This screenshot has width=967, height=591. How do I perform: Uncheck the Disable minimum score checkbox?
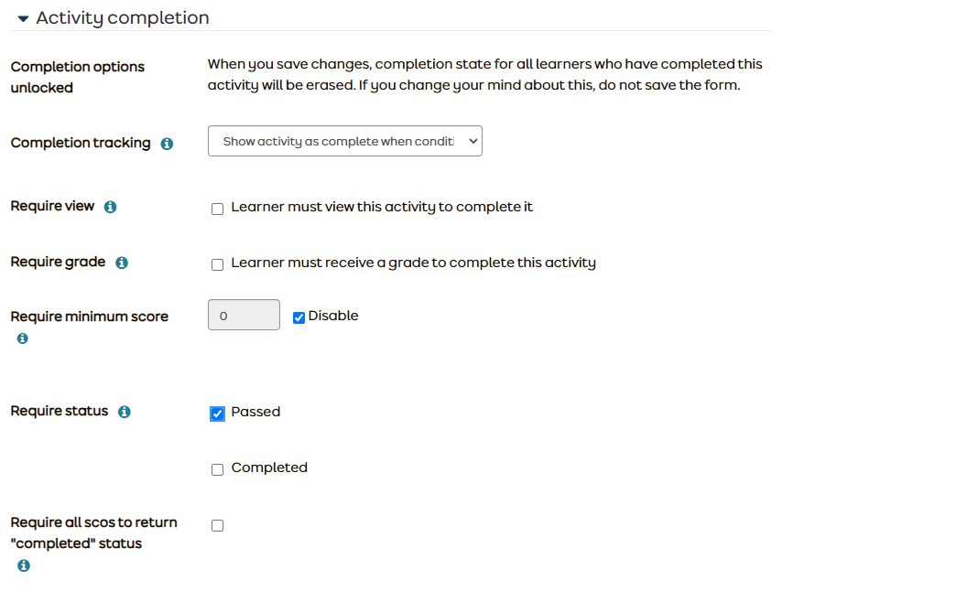pos(299,317)
